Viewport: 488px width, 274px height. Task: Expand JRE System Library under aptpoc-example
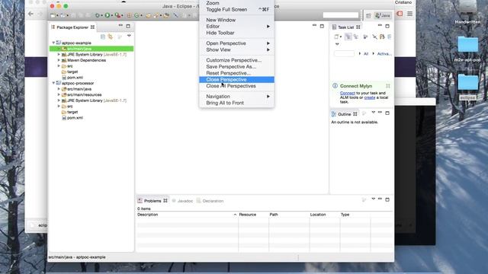tap(59, 54)
